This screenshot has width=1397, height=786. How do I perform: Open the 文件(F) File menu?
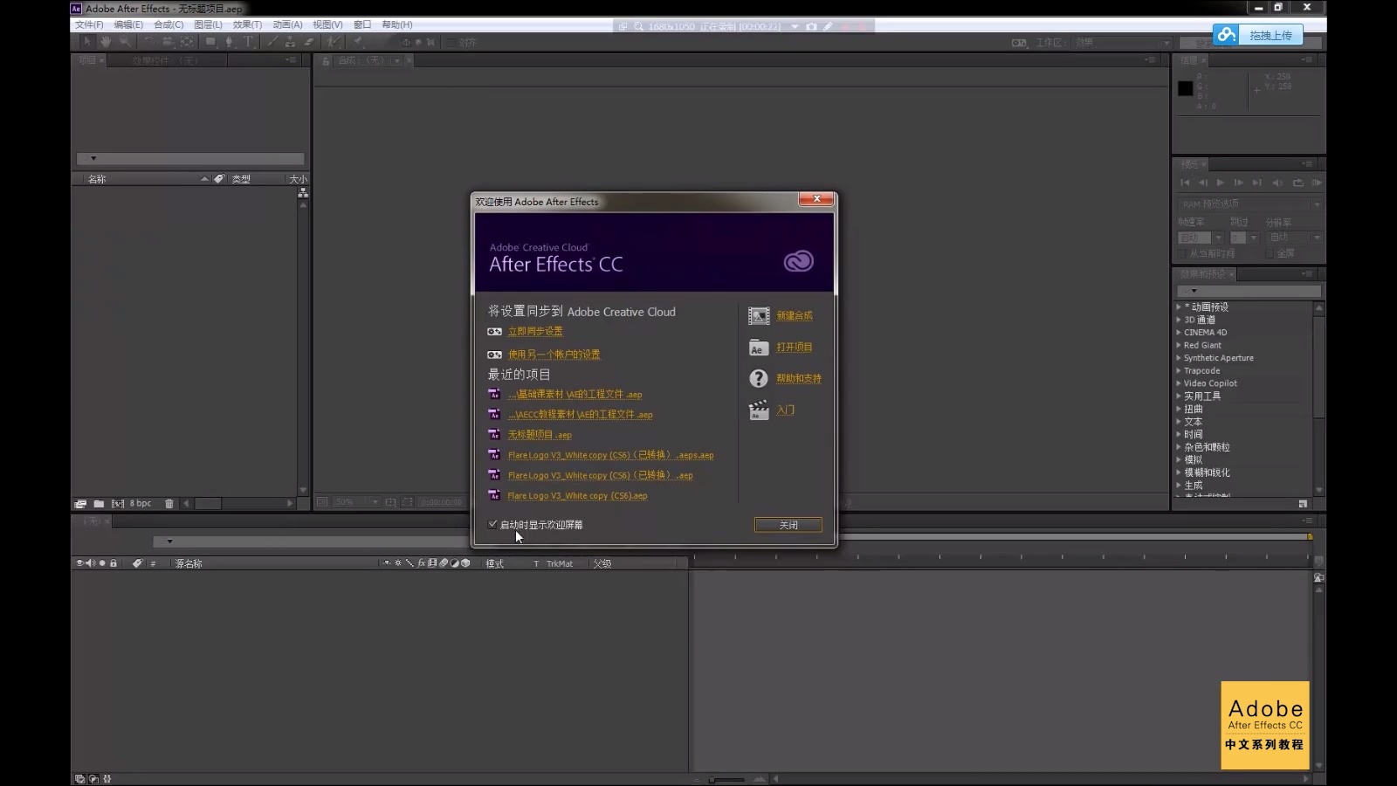[x=89, y=24]
